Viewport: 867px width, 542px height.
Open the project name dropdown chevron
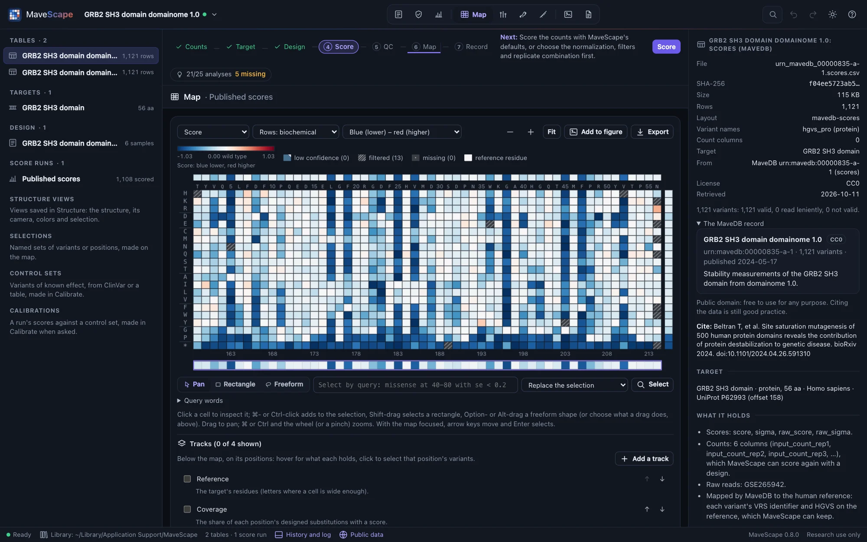click(x=214, y=14)
